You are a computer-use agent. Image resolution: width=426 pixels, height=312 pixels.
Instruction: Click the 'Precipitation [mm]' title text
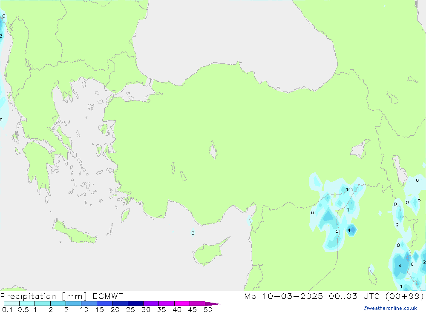(x=43, y=296)
